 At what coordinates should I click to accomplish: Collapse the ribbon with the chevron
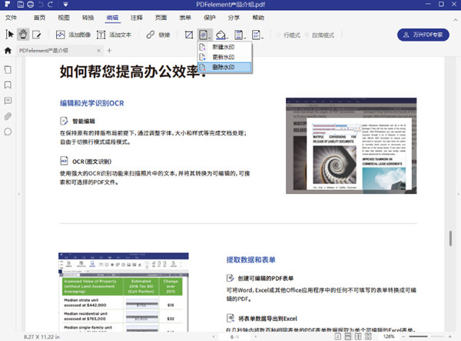pos(456,20)
